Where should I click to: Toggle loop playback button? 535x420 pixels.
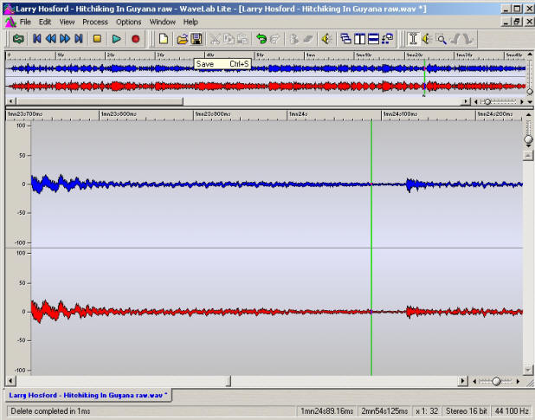pyautogui.click(x=18, y=39)
